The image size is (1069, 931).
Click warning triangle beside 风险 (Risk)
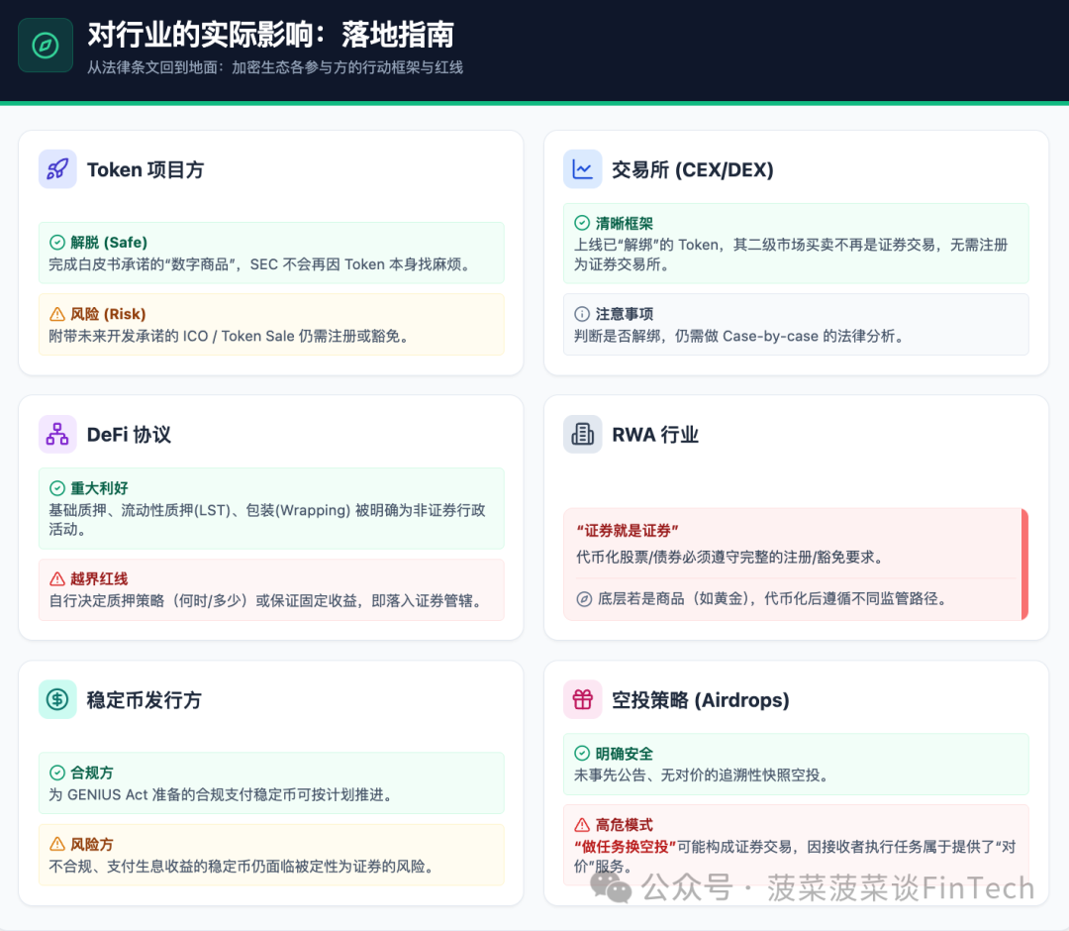(x=57, y=314)
